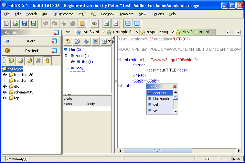This screenshot has height=163, width=245.
Task: Save the document using the floppy disk icon
Action: (x=24, y=24)
